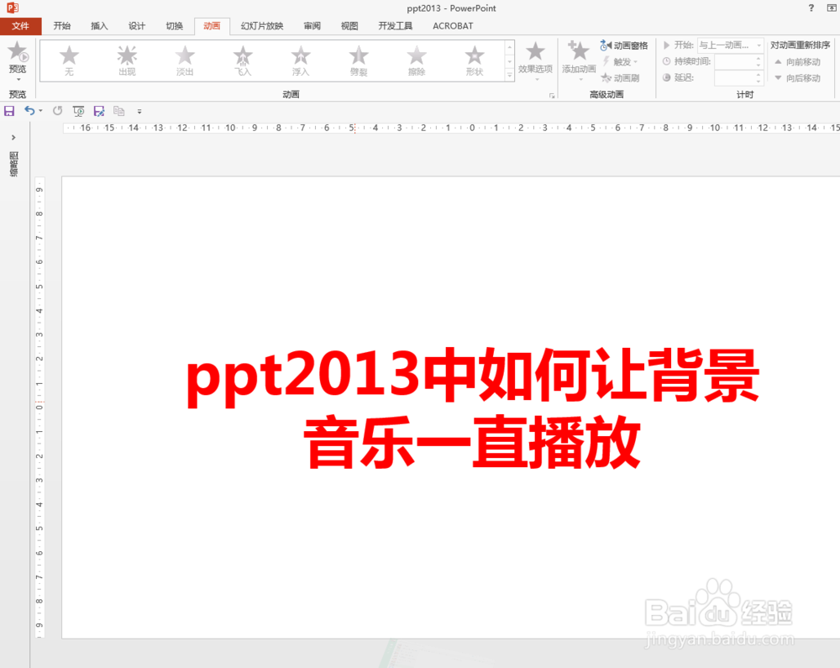The height and width of the screenshot is (668, 840).
Task: Select the 劈裂 (Split) animation effect
Action: [x=359, y=60]
